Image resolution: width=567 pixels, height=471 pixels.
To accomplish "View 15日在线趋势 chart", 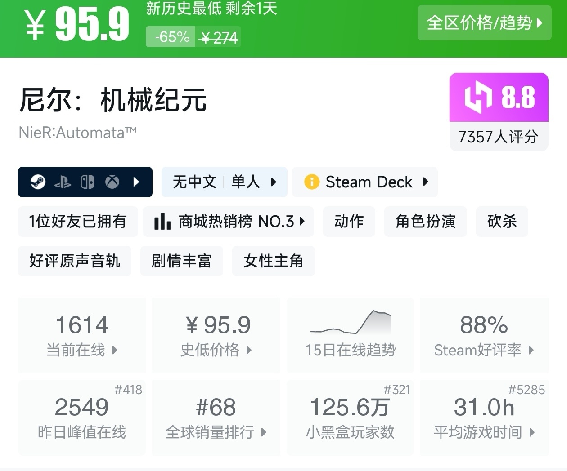I will click(350, 335).
